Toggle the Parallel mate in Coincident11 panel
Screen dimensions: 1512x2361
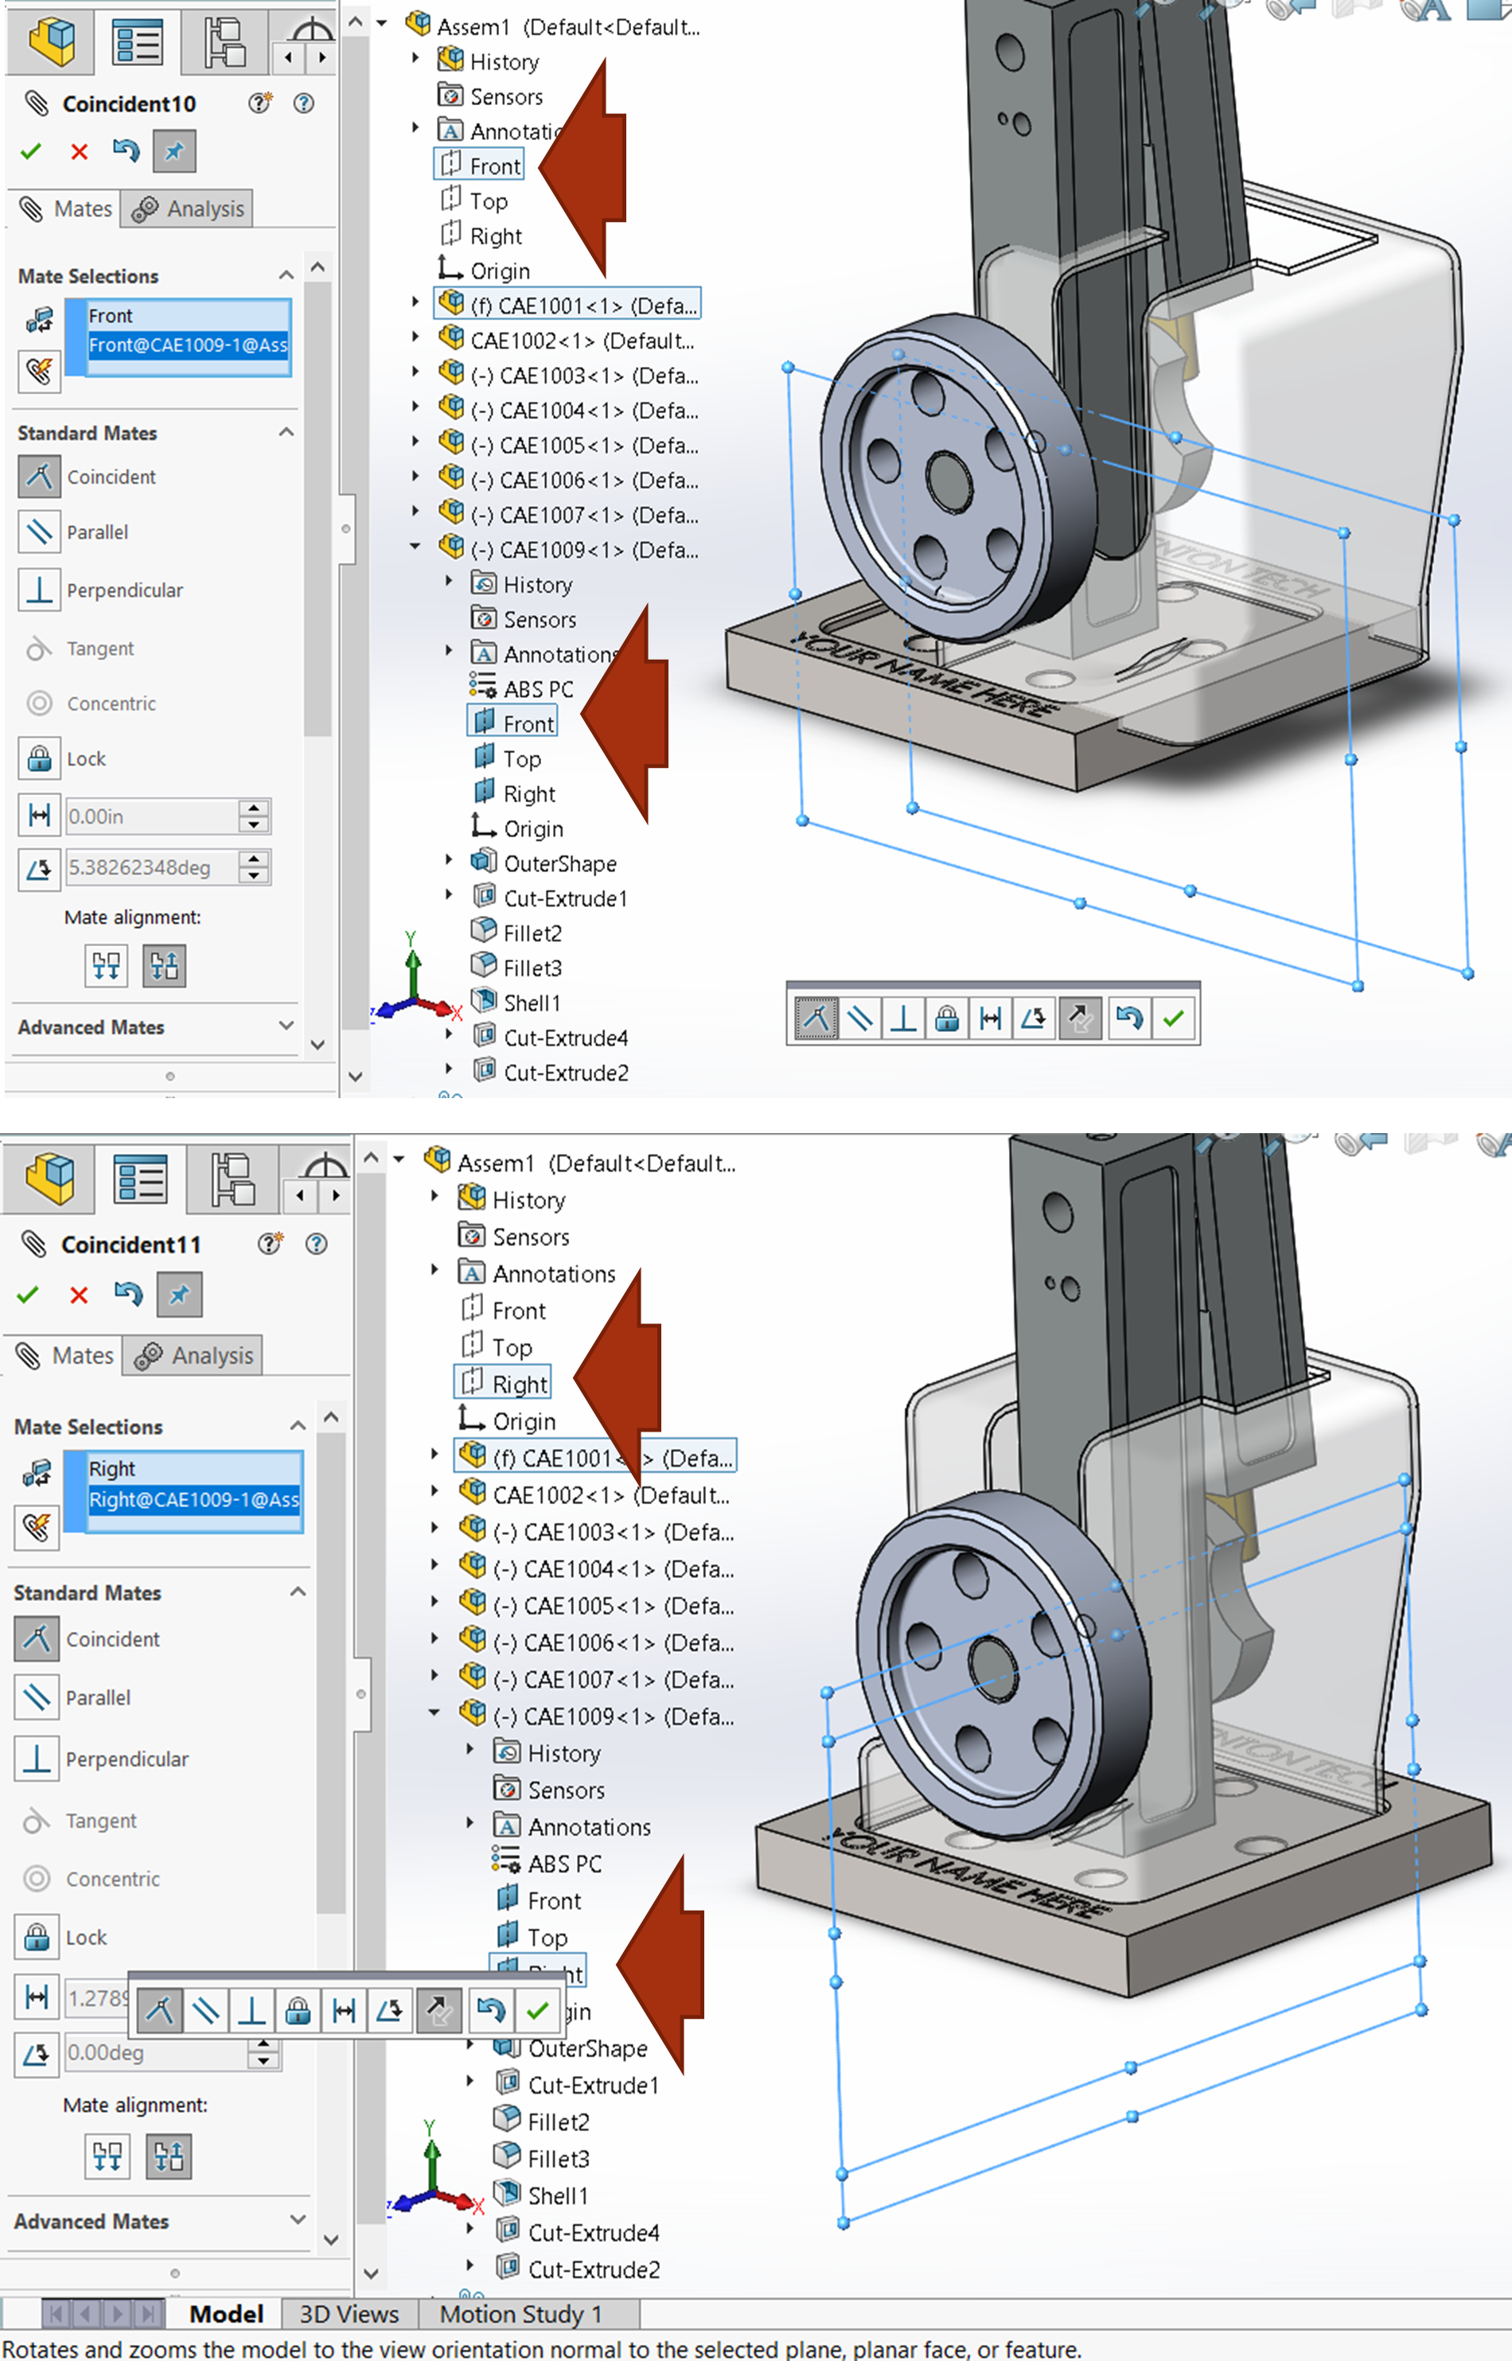tap(37, 1697)
